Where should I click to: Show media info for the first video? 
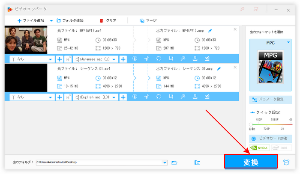click(135, 59)
